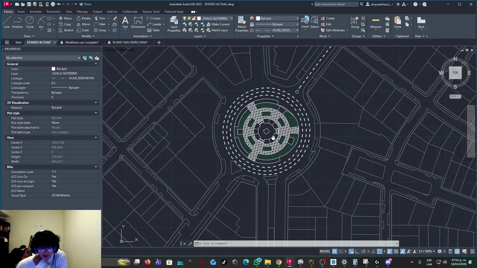Click the ByLayer color swatch in Properties
The height and width of the screenshot is (268, 477).
tap(53, 69)
